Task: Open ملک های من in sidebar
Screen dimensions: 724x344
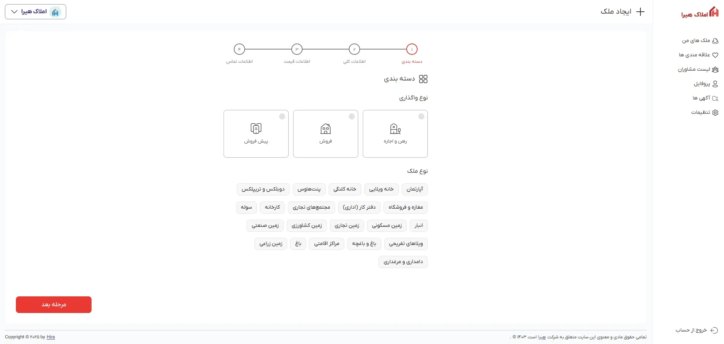Action: point(700,41)
